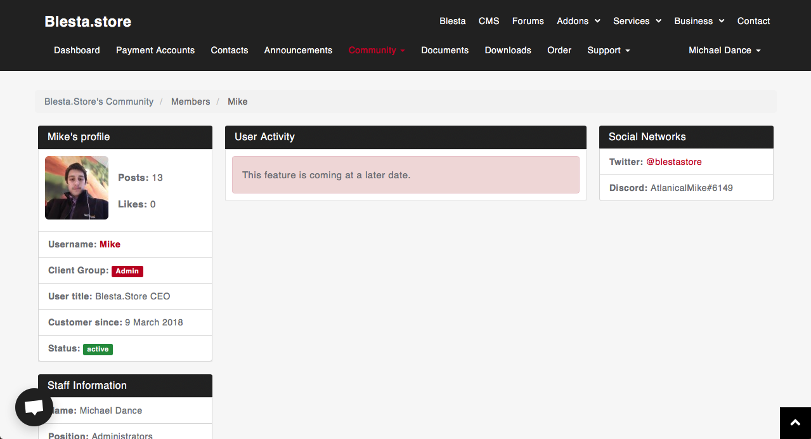
Task: Go to Forums in top menu
Action: (528, 21)
